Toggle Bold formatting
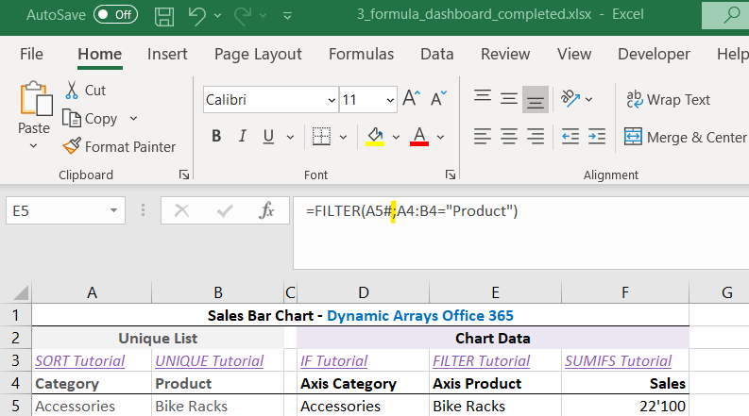 pyautogui.click(x=216, y=137)
